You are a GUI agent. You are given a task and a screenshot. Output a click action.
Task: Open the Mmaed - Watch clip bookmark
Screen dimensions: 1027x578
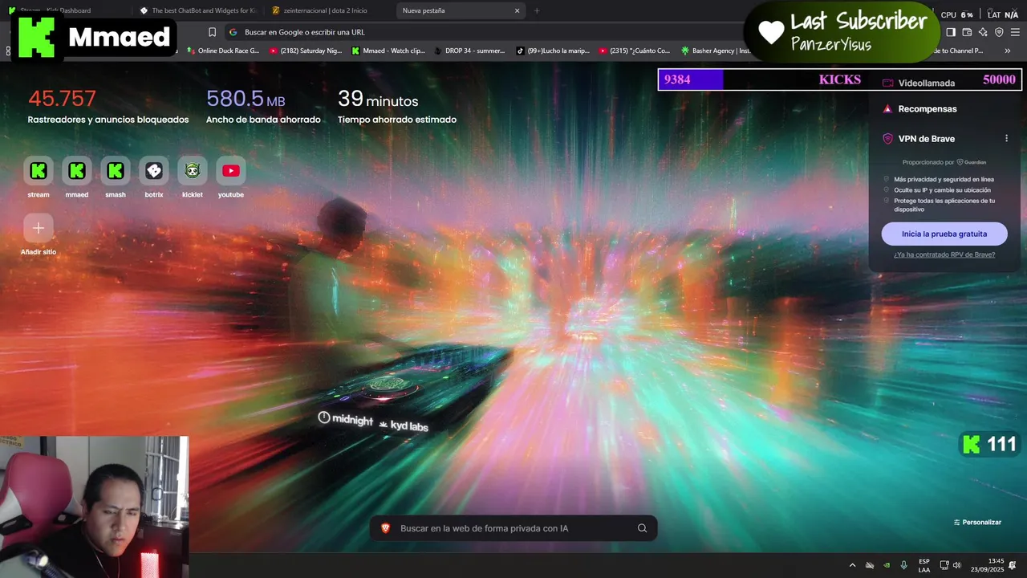[388, 51]
